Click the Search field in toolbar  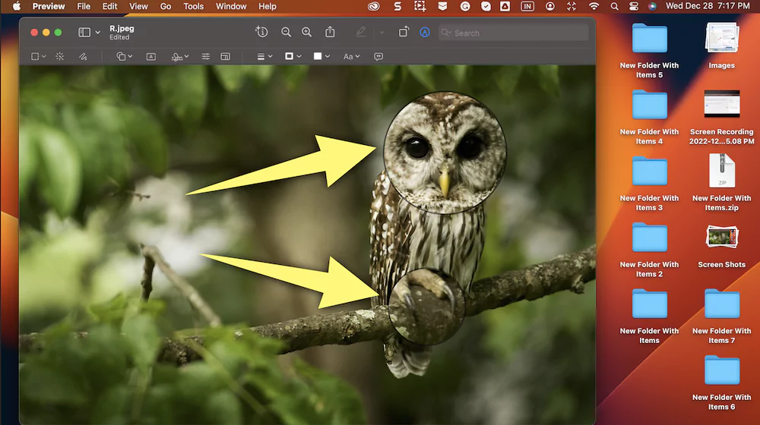(x=514, y=33)
